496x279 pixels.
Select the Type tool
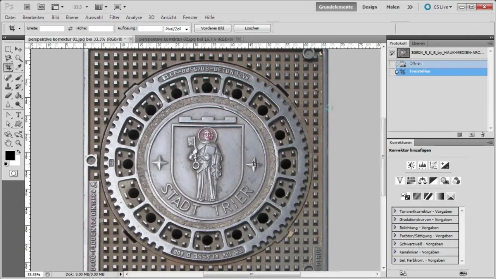(x=18, y=115)
